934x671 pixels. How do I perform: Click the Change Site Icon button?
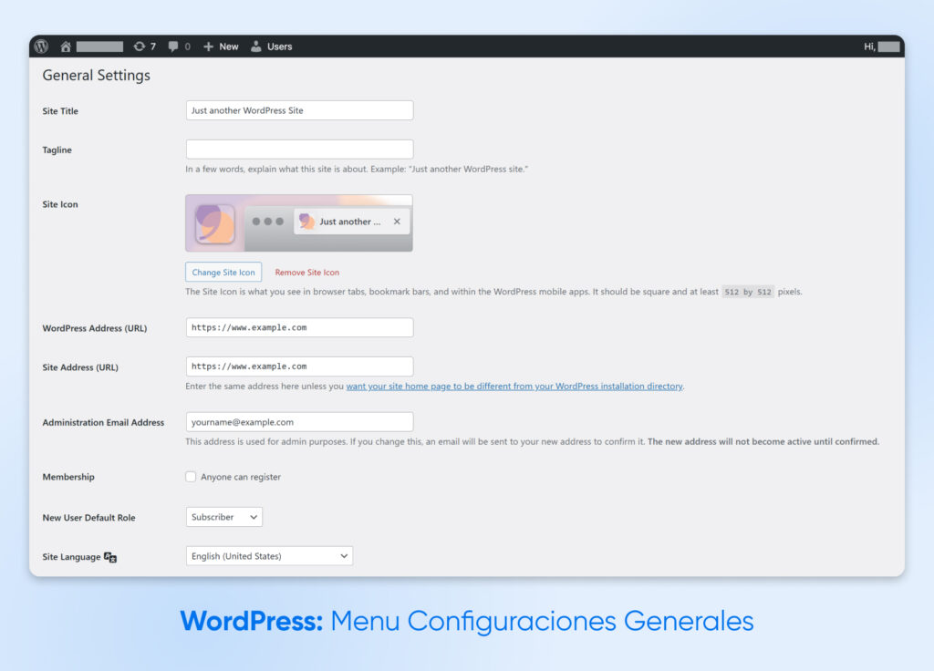tap(223, 272)
